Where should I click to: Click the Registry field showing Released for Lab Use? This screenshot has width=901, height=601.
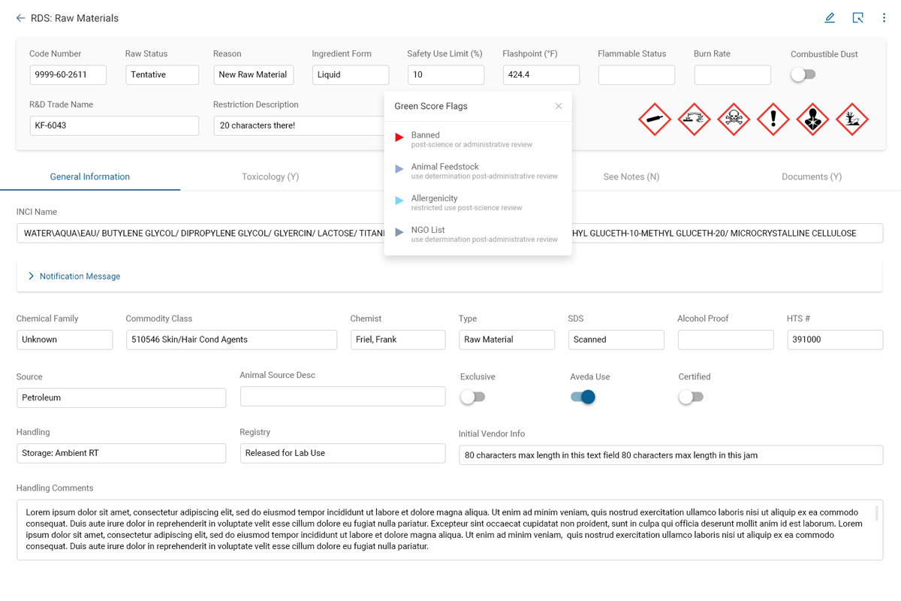click(x=342, y=453)
